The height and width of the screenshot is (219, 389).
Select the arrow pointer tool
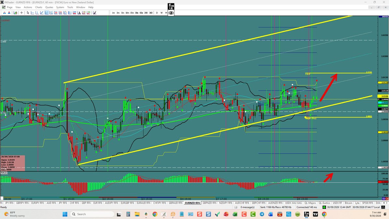click(x=28, y=13)
